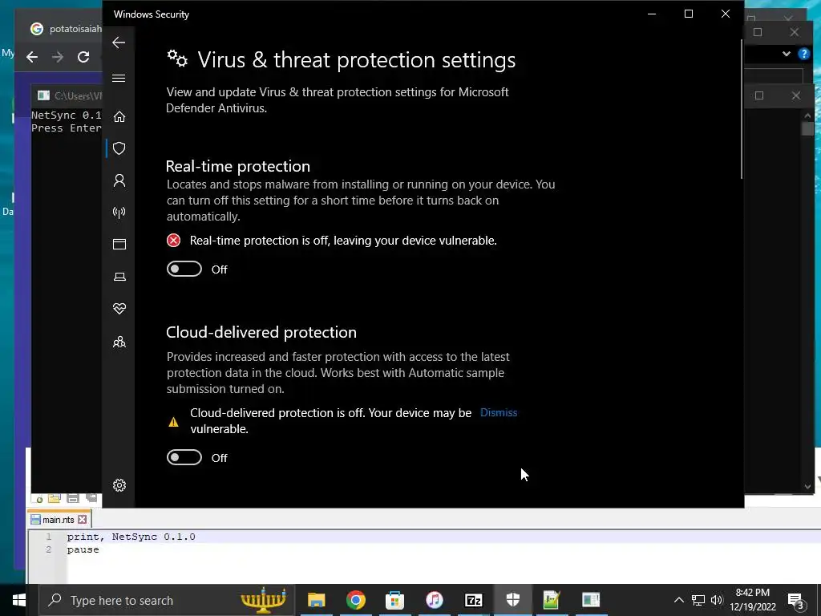Select the potatoisaiah Chrome tab
Viewport: 821px width, 616px height.
[x=66, y=29]
